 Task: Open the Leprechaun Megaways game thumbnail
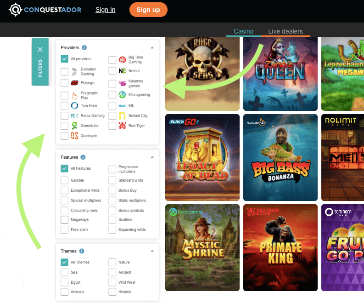pos(342,74)
